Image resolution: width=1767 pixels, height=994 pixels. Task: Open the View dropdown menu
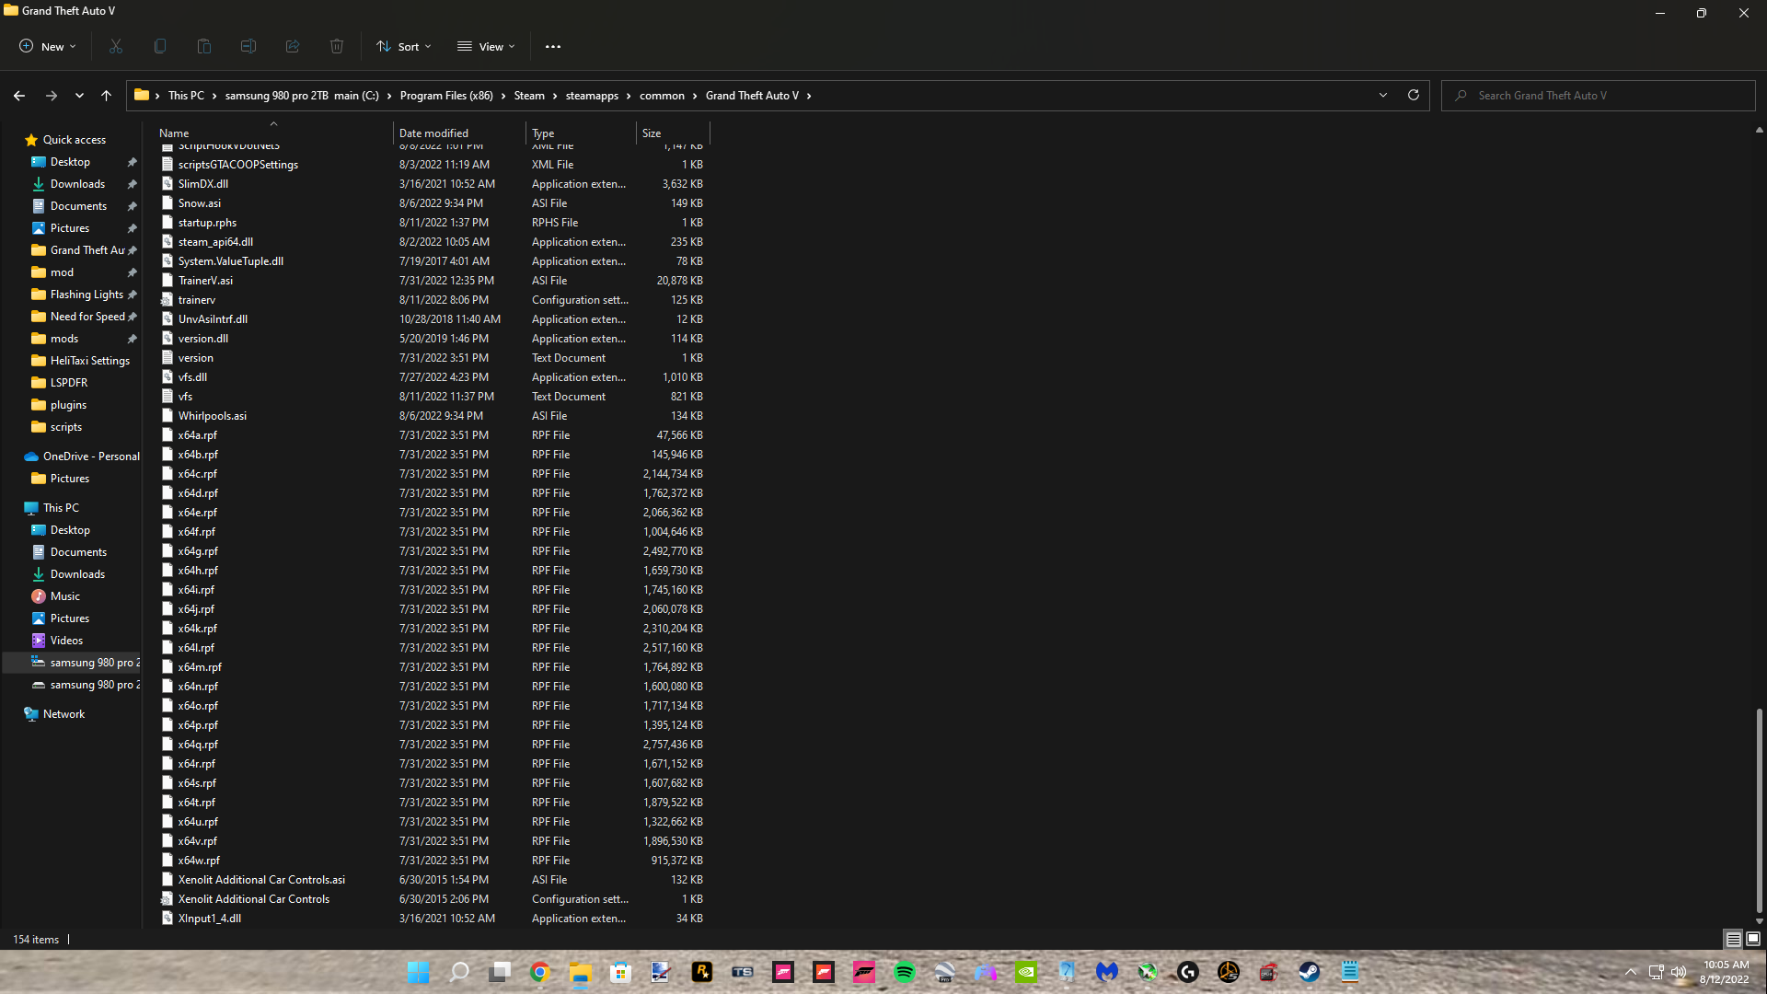click(487, 46)
